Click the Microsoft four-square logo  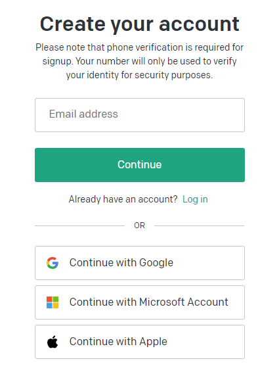pos(53,302)
